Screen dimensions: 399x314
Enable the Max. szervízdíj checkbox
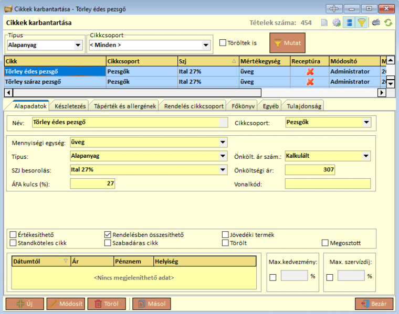point(330,277)
